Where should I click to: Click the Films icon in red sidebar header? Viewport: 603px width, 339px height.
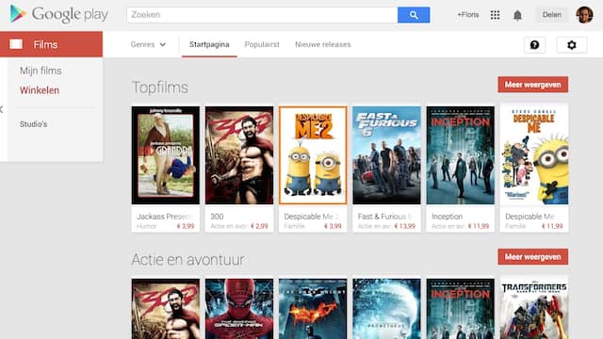(16, 44)
